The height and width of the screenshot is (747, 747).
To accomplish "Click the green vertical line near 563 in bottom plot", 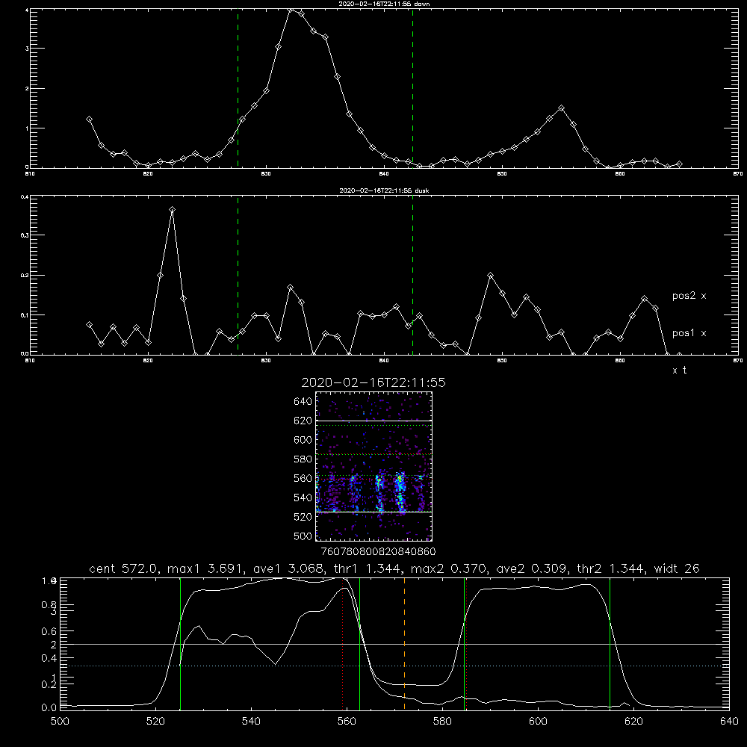I will tap(360, 643).
